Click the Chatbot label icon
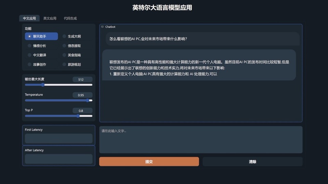The image size is (328, 184). coord(102,27)
